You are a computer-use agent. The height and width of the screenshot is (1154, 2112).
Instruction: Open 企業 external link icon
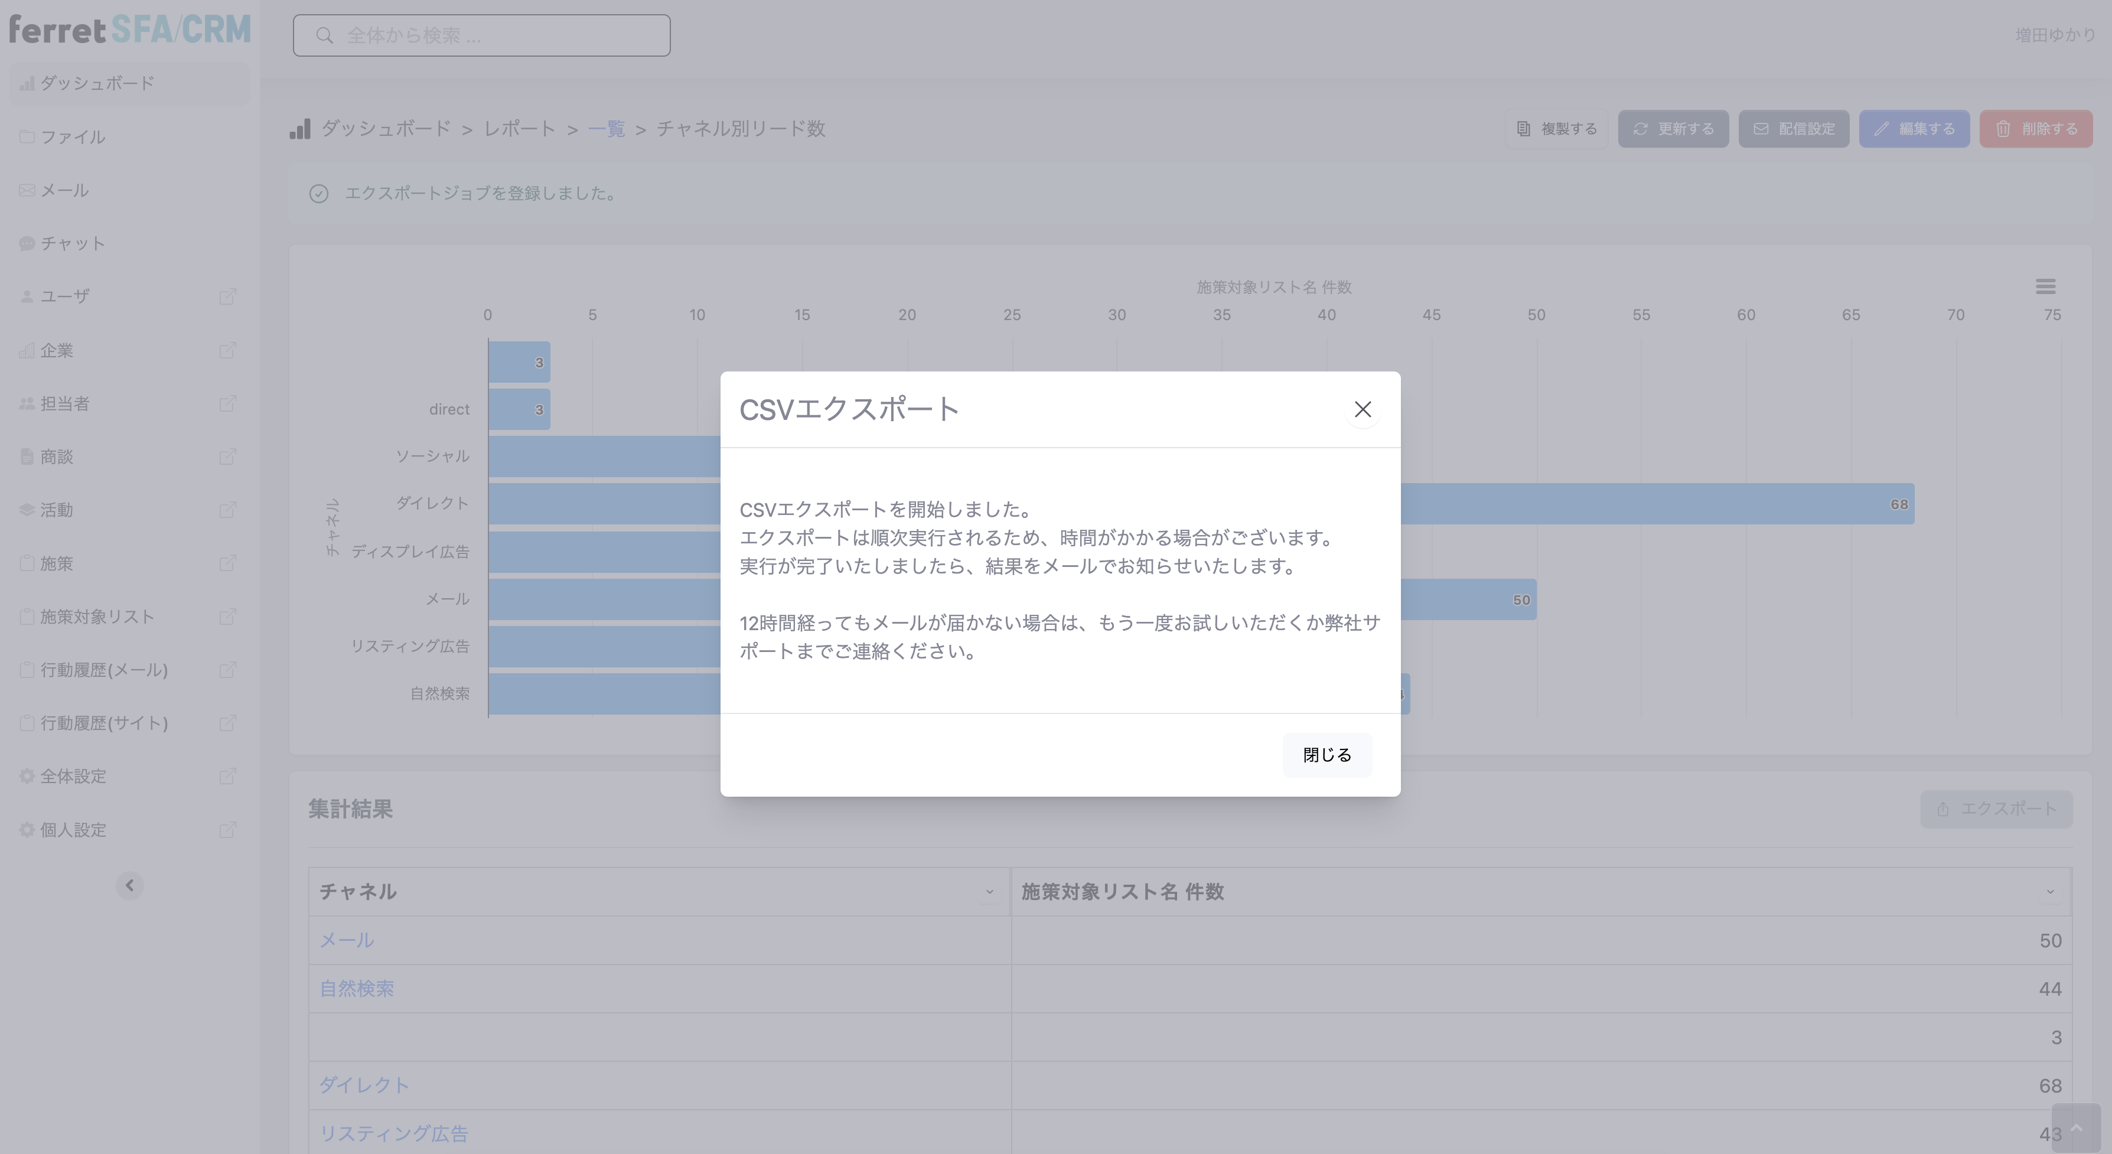coord(227,351)
